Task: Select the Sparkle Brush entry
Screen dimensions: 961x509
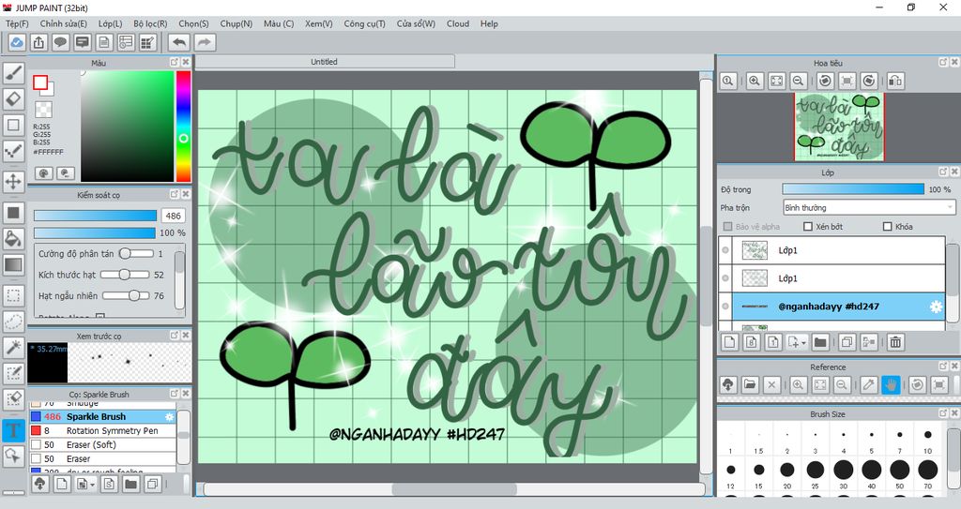Action: tap(102, 416)
